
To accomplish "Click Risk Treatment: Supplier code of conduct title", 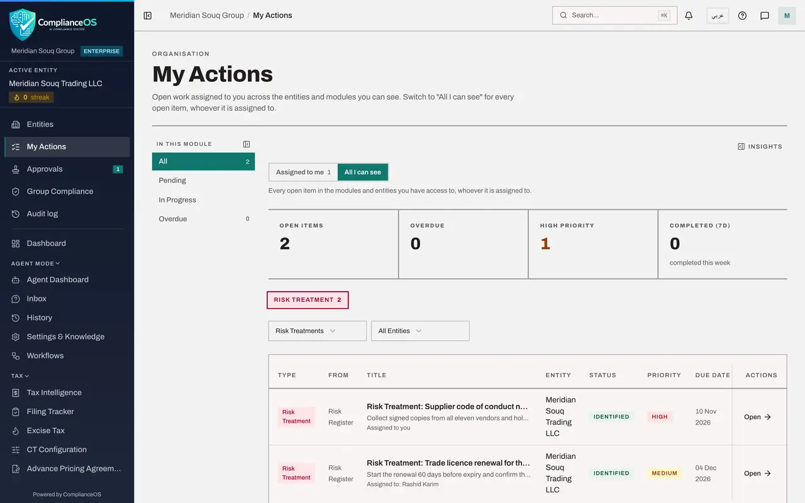I will coord(447,406).
